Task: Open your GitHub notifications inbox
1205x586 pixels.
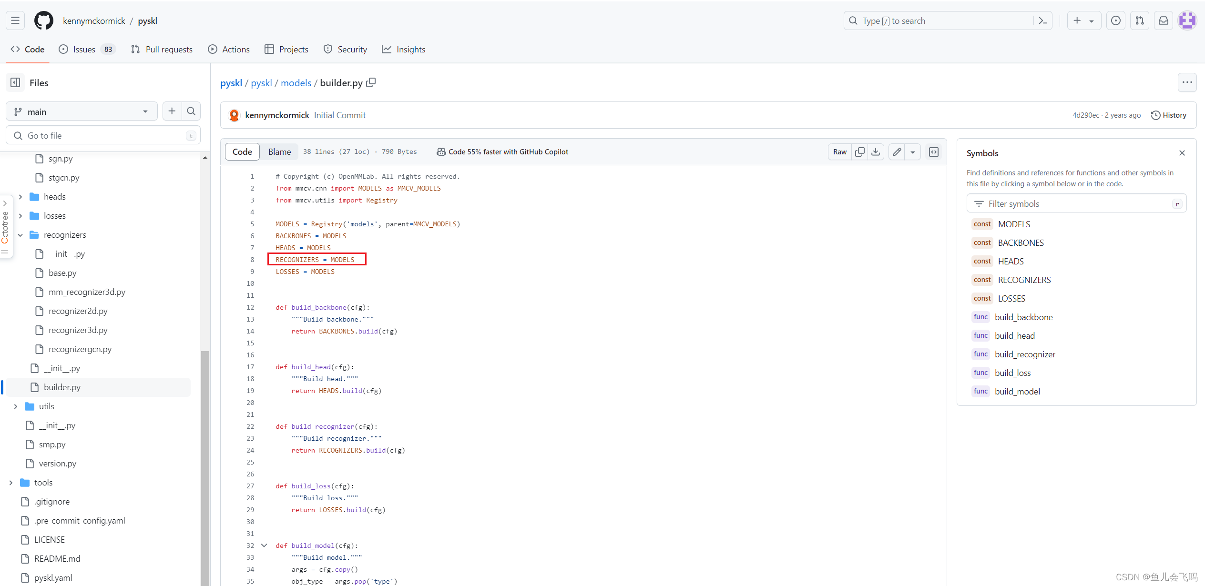Action: point(1164,20)
